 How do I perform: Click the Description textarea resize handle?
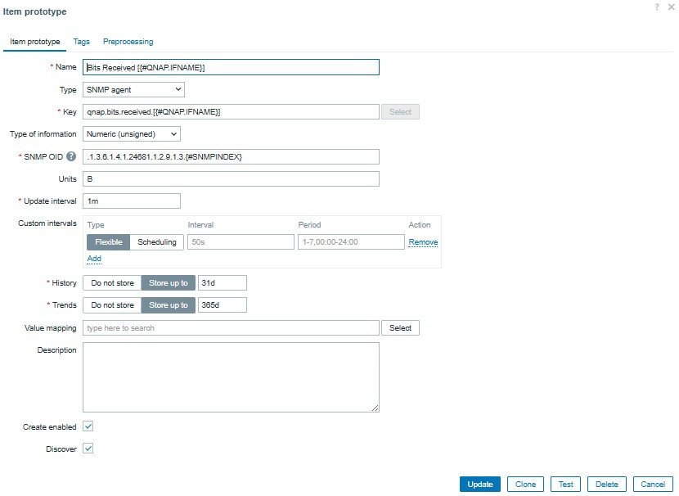[375, 408]
